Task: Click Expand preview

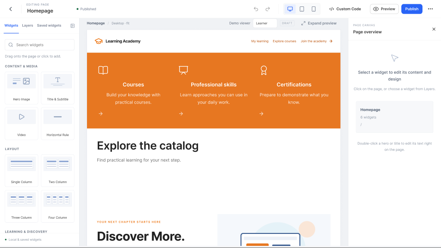Action: [319, 23]
